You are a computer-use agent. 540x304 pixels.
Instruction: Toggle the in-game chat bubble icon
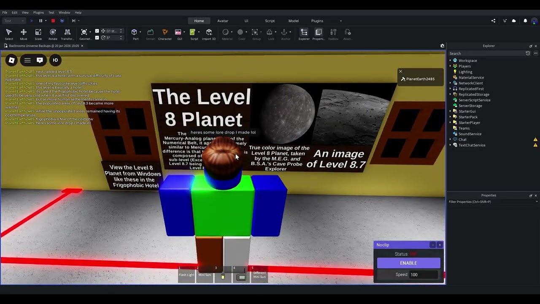coord(40,60)
